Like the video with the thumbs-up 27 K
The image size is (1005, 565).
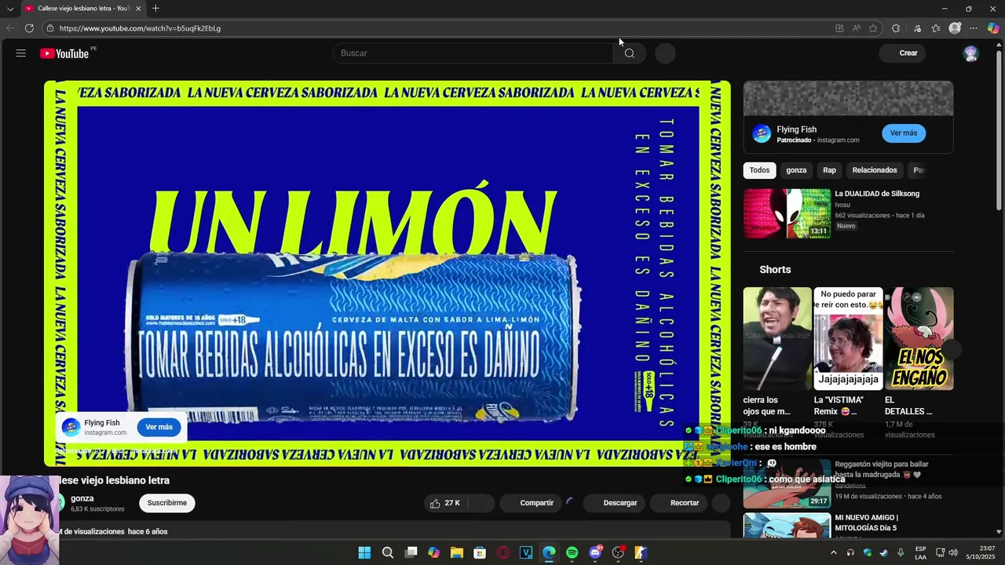(x=445, y=503)
